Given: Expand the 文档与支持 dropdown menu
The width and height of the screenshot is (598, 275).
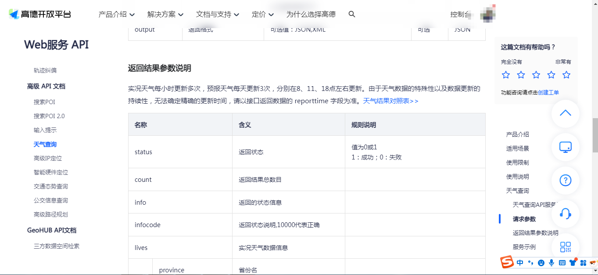Looking at the screenshot, I should pyautogui.click(x=218, y=14).
